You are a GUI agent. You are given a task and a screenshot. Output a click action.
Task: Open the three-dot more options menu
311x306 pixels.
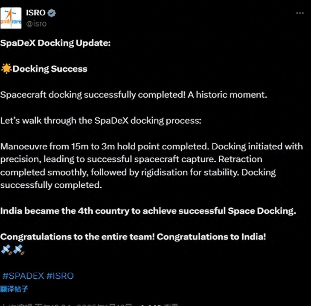click(x=299, y=13)
